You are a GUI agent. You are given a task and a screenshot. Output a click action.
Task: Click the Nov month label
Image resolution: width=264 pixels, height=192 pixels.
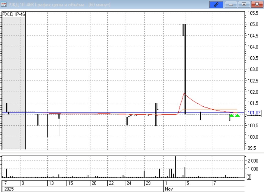pyautogui.click(x=169, y=189)
